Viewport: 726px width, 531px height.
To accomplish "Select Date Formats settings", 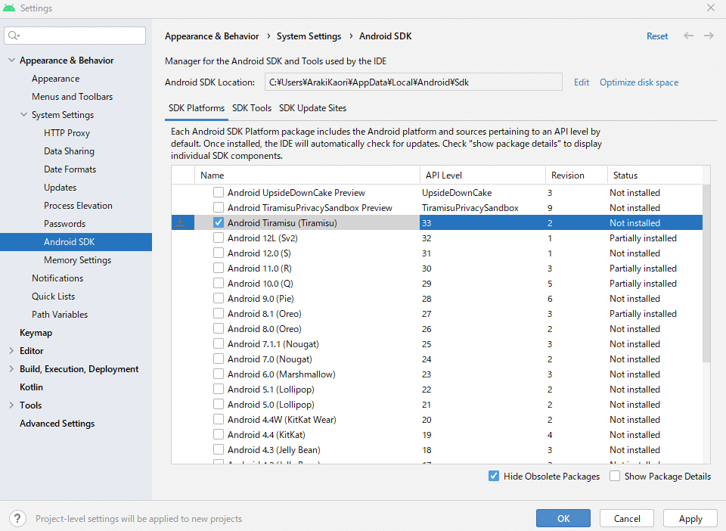I will (70, 169).
